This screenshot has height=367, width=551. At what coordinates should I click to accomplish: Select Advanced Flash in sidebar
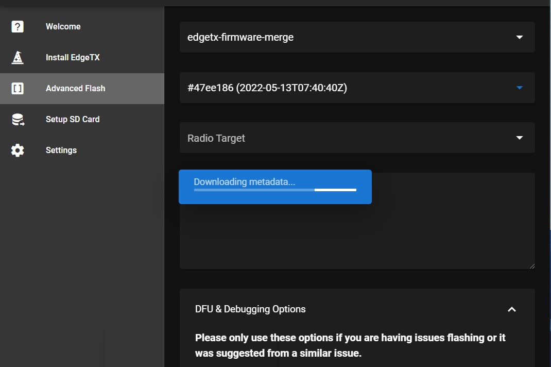tap(82, 89)
